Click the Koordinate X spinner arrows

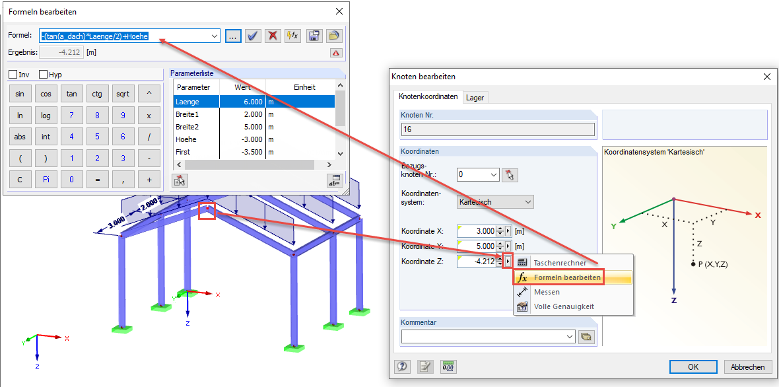point(500,231)
